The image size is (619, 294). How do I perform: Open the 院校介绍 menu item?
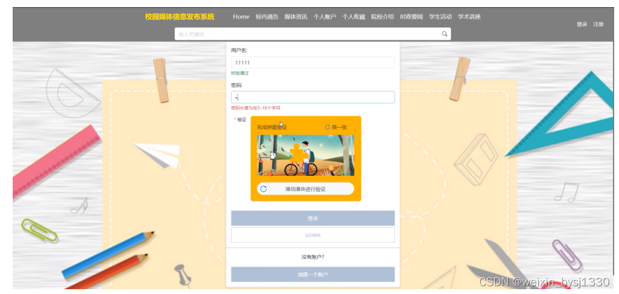point(382,17)
